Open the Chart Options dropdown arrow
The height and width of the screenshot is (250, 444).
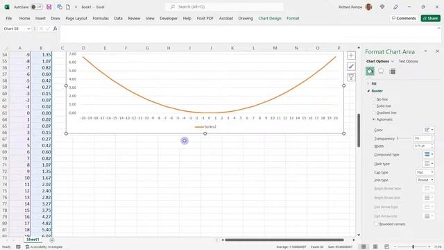click(x=393, y=61)
